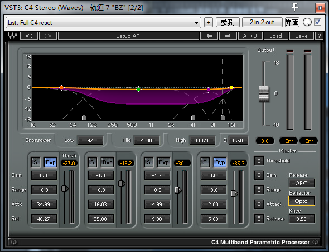Enable the plugin checkbox in host header

click(x=317, y=22)
